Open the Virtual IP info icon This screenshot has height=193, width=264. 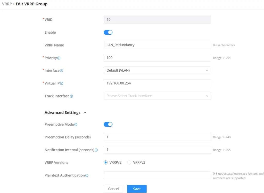pyautogui.click(x=62, y=83)
